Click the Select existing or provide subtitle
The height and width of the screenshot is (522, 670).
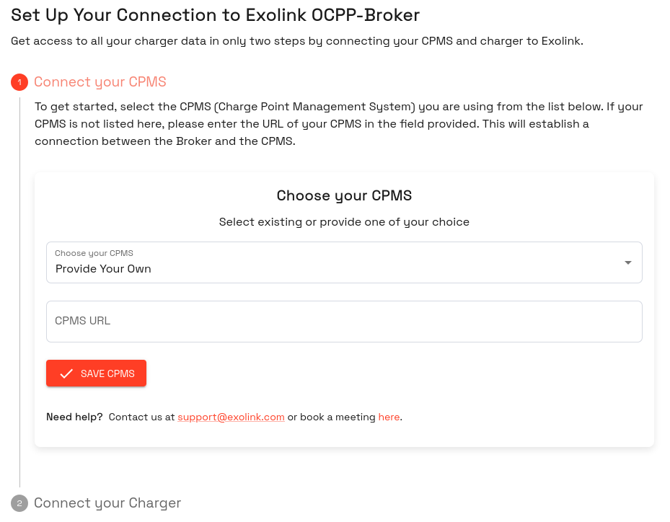click(344, 222)
